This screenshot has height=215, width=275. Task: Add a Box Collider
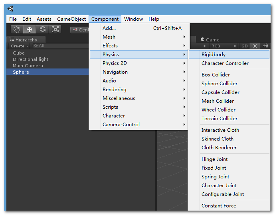point(229,75)
